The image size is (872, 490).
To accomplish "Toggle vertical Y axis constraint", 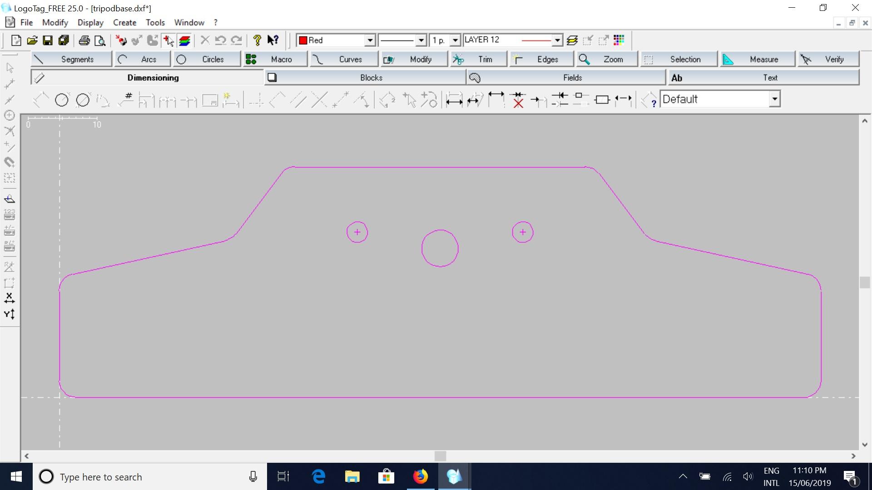I will tap(10, 314).
